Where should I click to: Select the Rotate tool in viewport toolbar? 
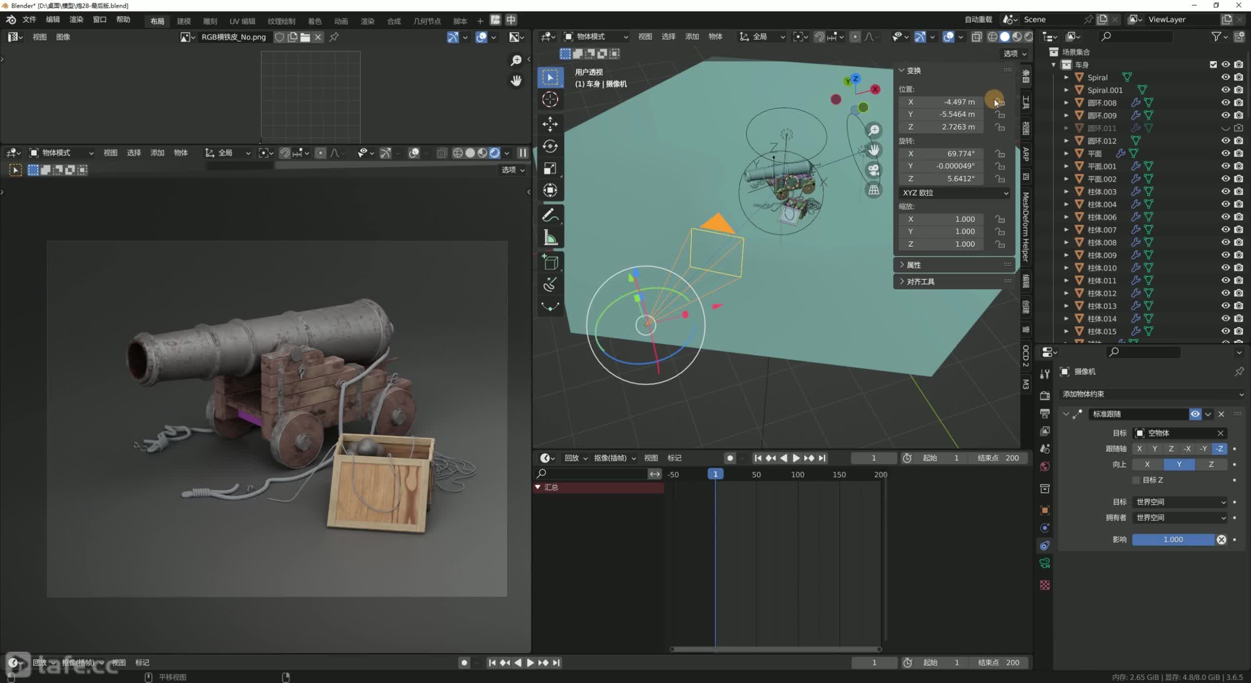pos(550,146)
